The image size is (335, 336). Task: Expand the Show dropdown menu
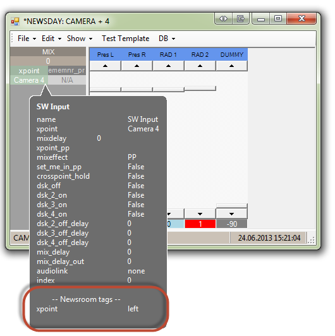80,39
